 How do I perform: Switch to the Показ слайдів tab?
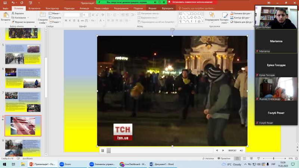tap(101, 8)
